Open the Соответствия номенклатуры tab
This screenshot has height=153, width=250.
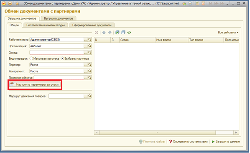(x=46, y=25)
